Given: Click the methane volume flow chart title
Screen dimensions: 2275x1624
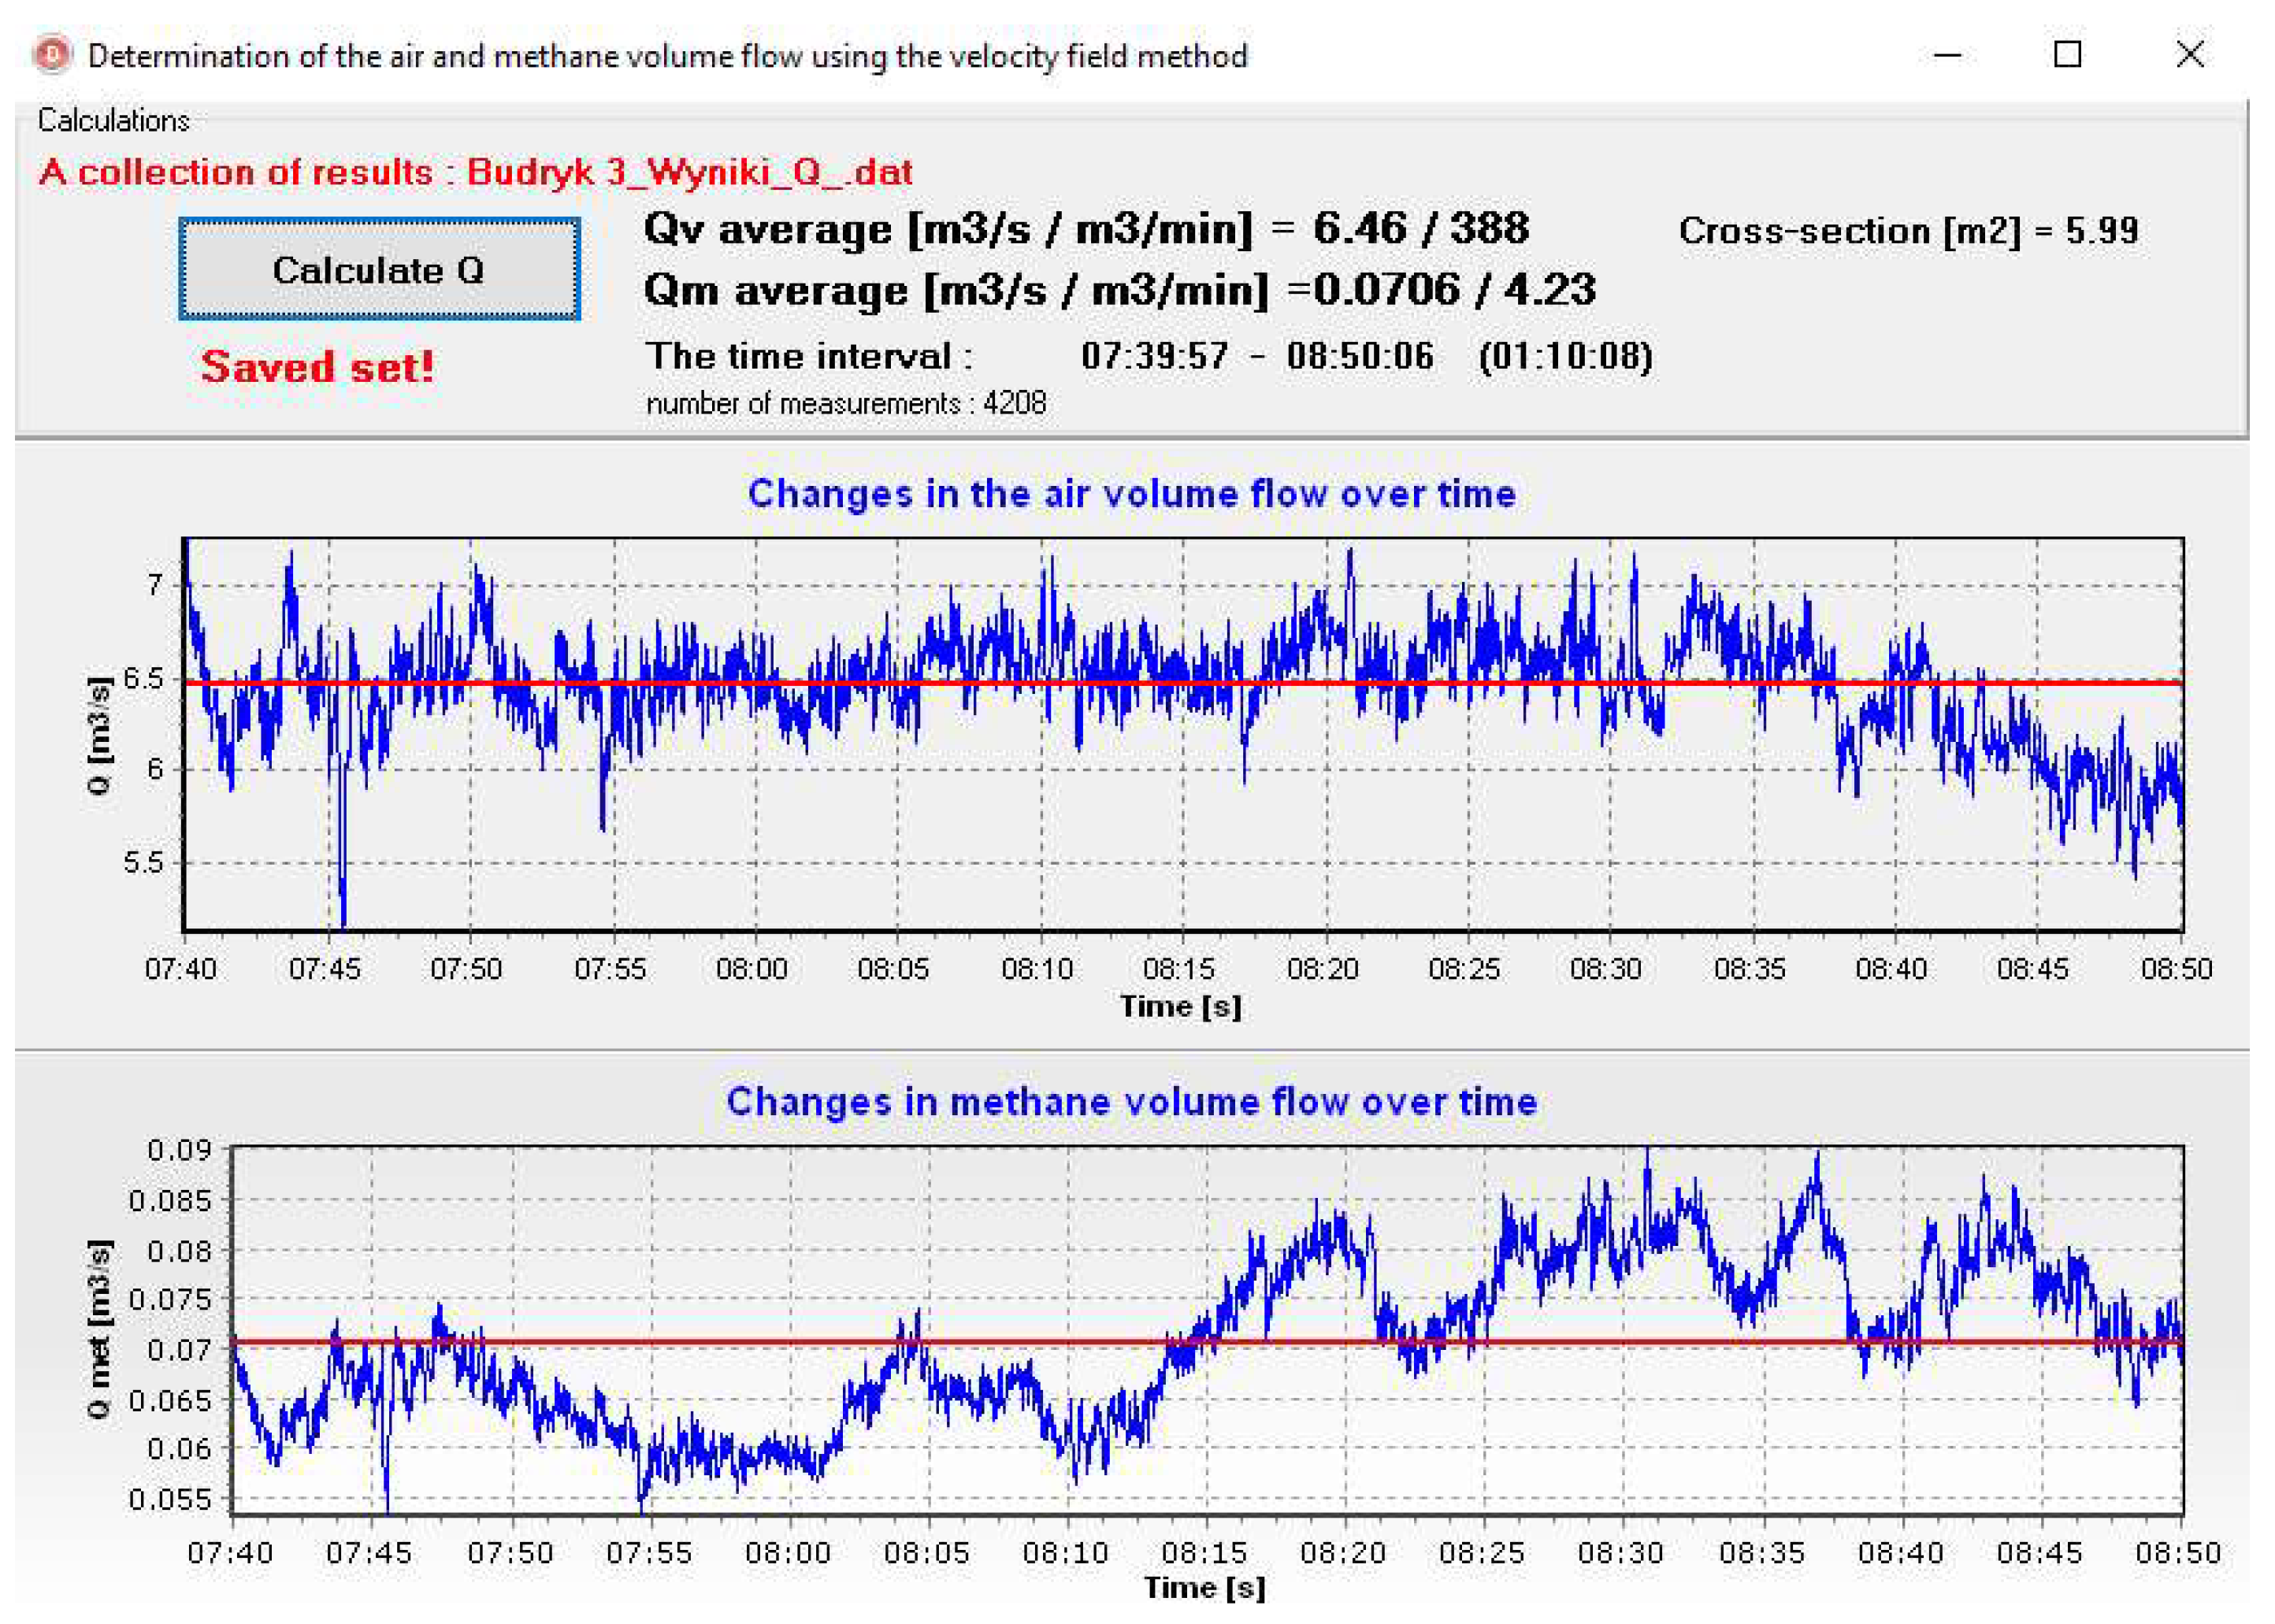Looking at the screenshot, I should [1131, 1102].
